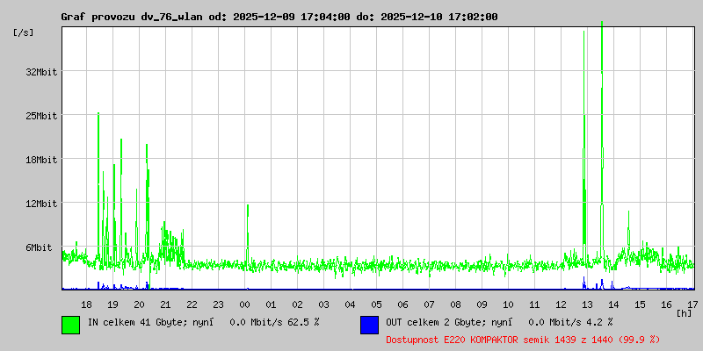Image resolution: width=703 pixels, height=351 pixels.
Task: Click the '16' hour label on x-axis
Action: point(666,304)
